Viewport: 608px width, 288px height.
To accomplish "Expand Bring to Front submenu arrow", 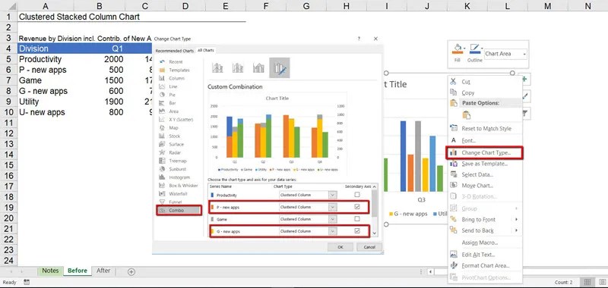I will coord(516,220).
